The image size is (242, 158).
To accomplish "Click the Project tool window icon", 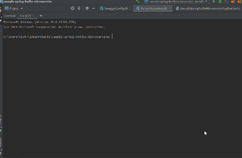I will [7, 8].
